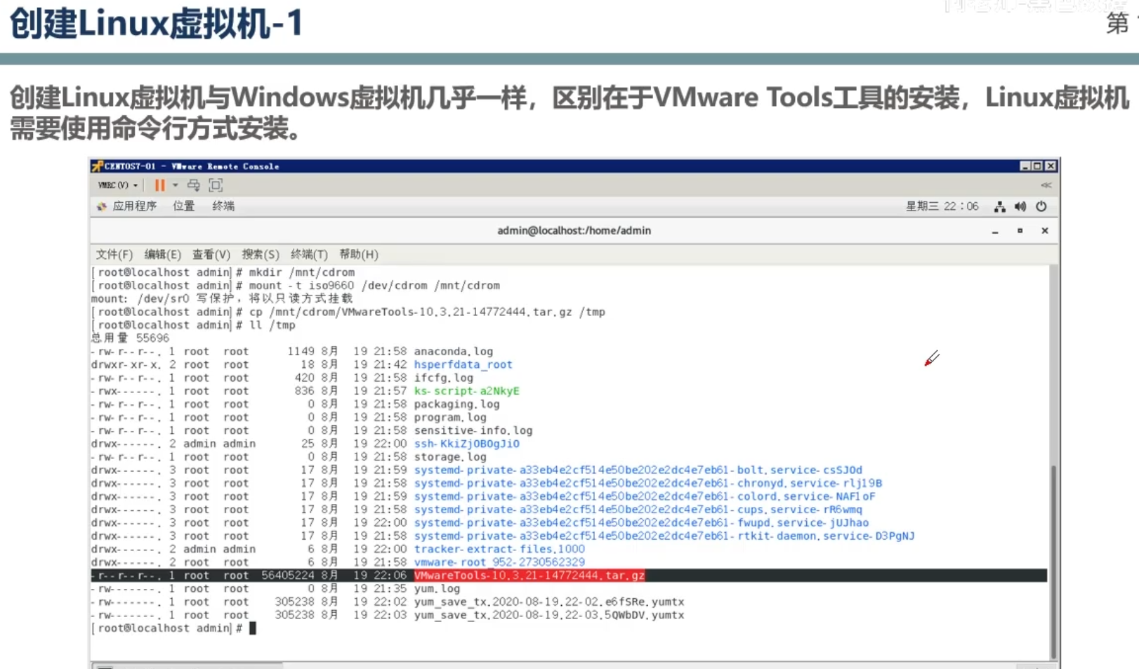Viewport: 1139px width, 669px height.
Task: Click the hsperfdata_root directory name
Action: point(463,365)
